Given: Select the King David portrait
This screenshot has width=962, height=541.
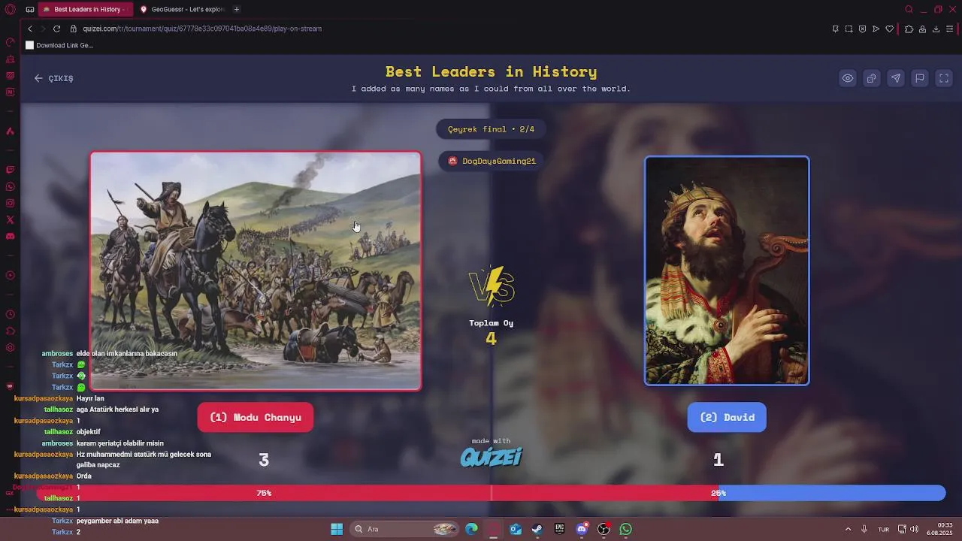Looking at the screenshot, I should click(727, 270).
